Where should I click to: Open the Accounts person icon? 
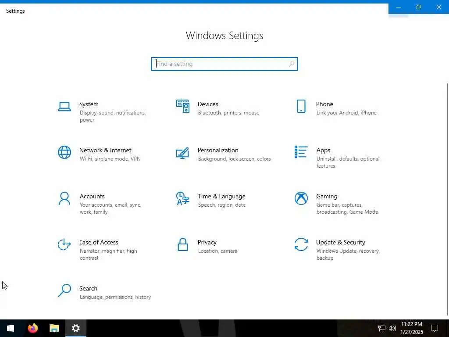[64, 198]
